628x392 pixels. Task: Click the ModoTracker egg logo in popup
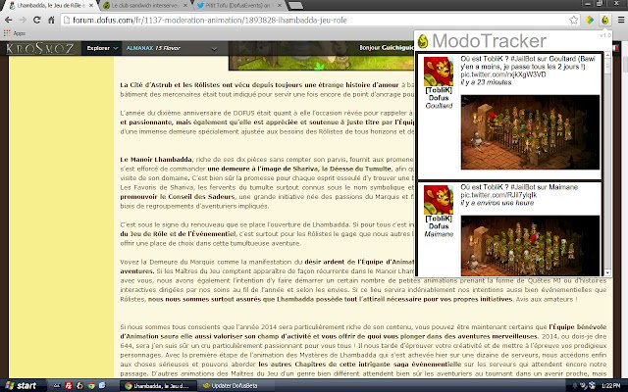[423, 41]
